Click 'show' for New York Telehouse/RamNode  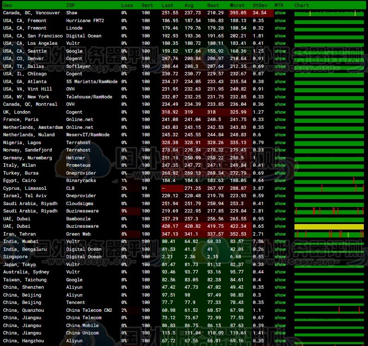pyautogui.click(x=280, y=97)
